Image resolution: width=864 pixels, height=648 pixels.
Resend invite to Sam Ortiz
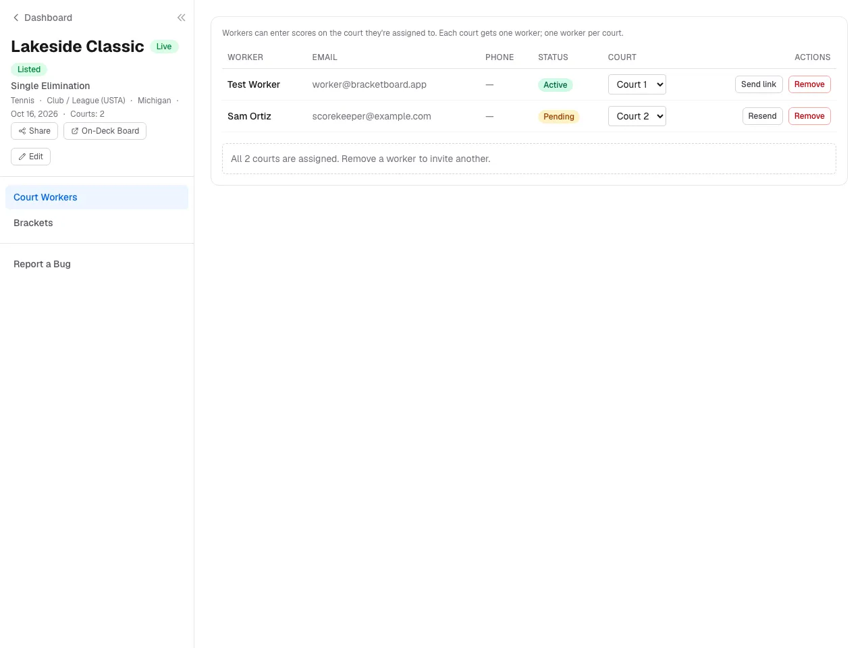coord(762,116)
